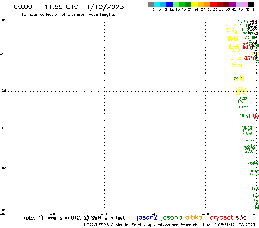Click the black swatch at legend end

251,4
